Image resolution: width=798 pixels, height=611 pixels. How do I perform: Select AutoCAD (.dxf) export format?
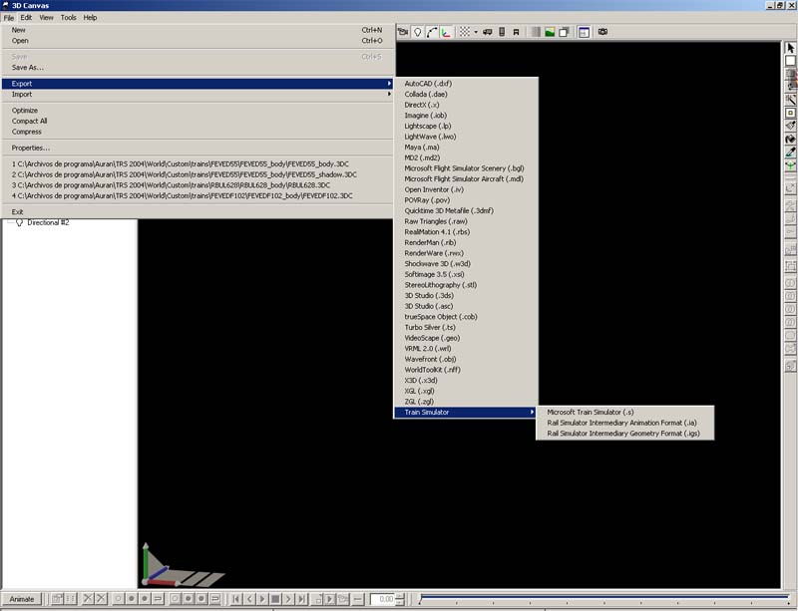428,84
